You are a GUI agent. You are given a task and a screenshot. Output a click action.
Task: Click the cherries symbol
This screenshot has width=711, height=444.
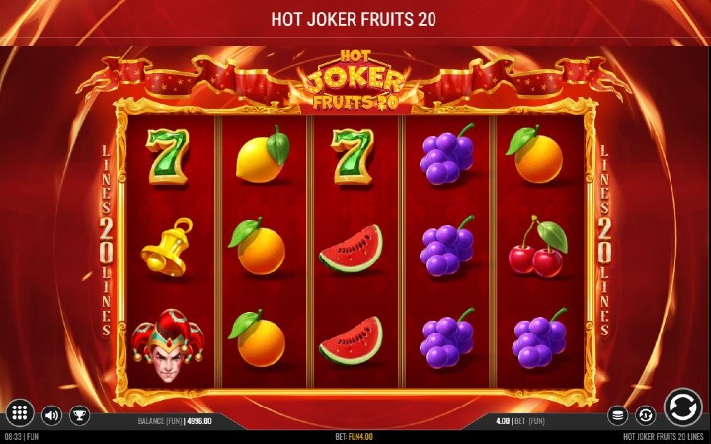[x=538, y=247]
